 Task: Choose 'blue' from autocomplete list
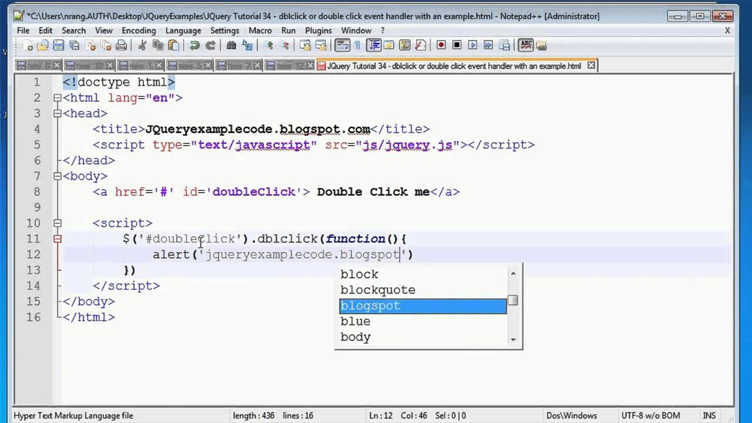coord(422,321)
